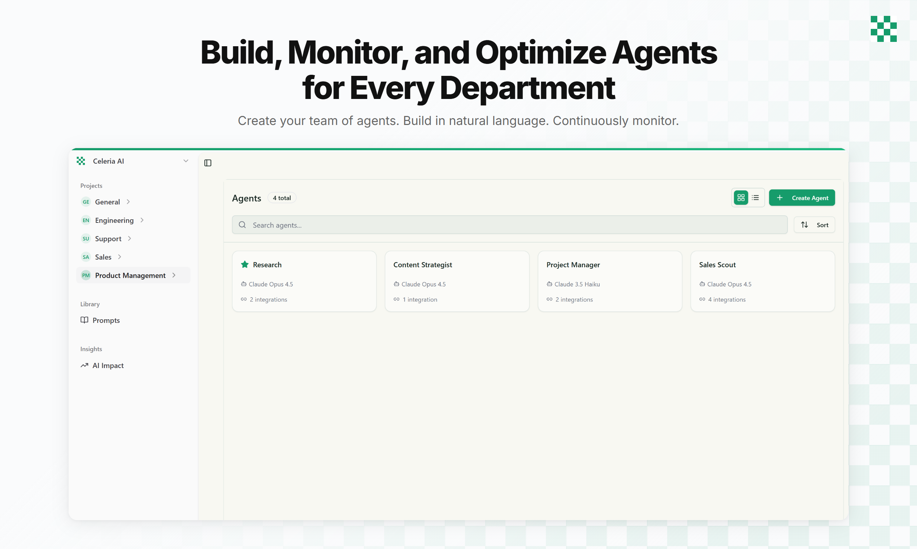Click the Prompts book icon
This screenshot has height=549, width=917.
(84, 320)
